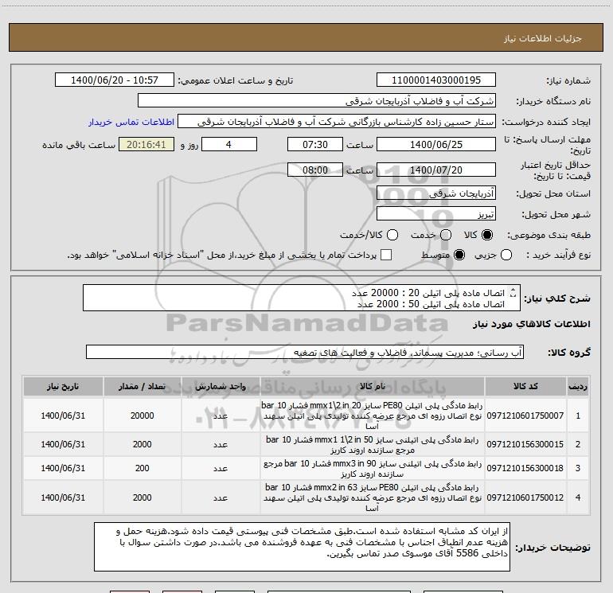Click the announcement date field 1400/06/20 - 10:57

pyautogui.click(x=115, y=80)
